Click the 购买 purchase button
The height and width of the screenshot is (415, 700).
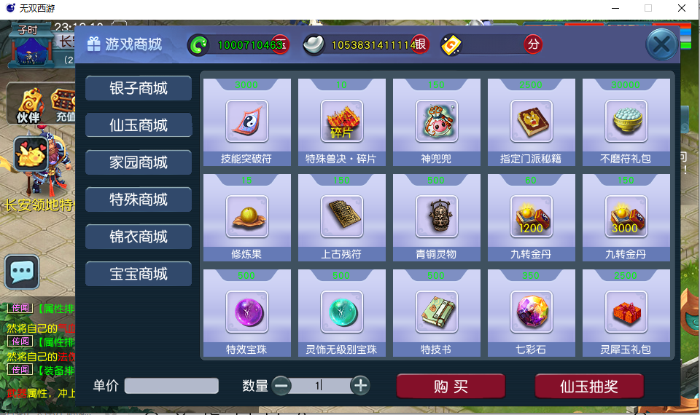(451, 386)
